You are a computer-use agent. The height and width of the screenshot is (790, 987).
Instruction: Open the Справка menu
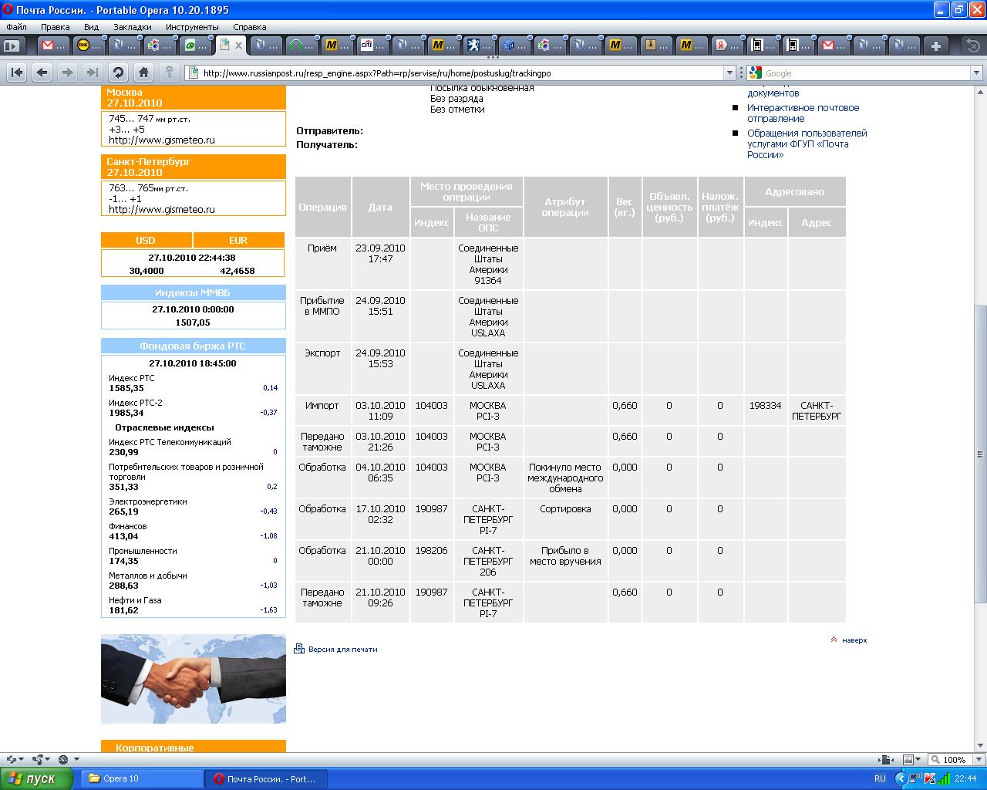[x=249, y=27]
